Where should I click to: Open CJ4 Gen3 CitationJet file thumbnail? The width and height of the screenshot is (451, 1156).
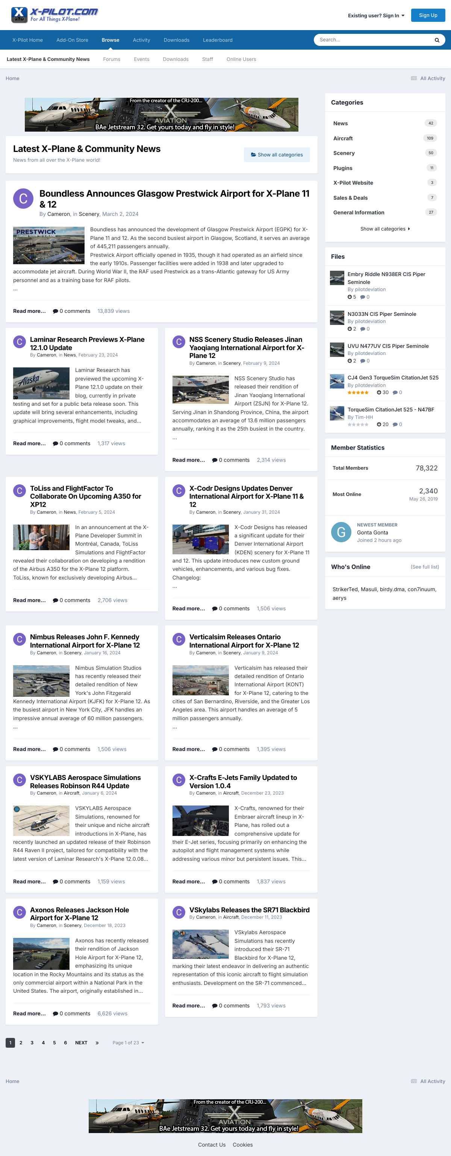(337, 381)
